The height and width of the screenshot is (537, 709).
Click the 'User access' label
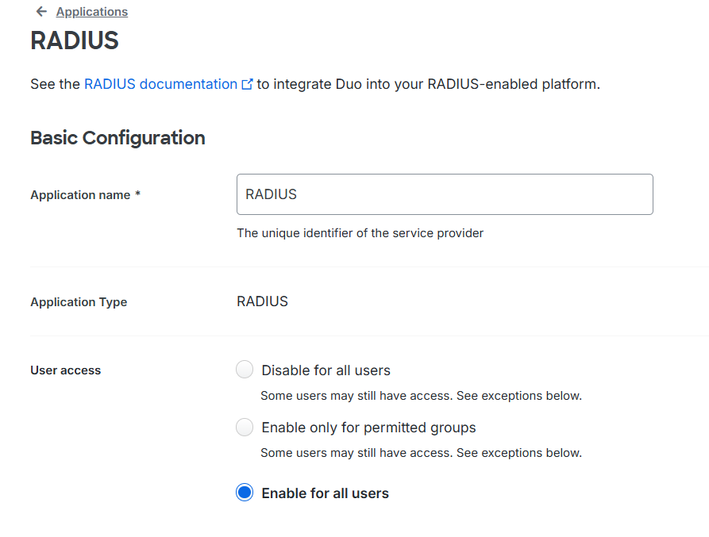(x=66, y=370)
